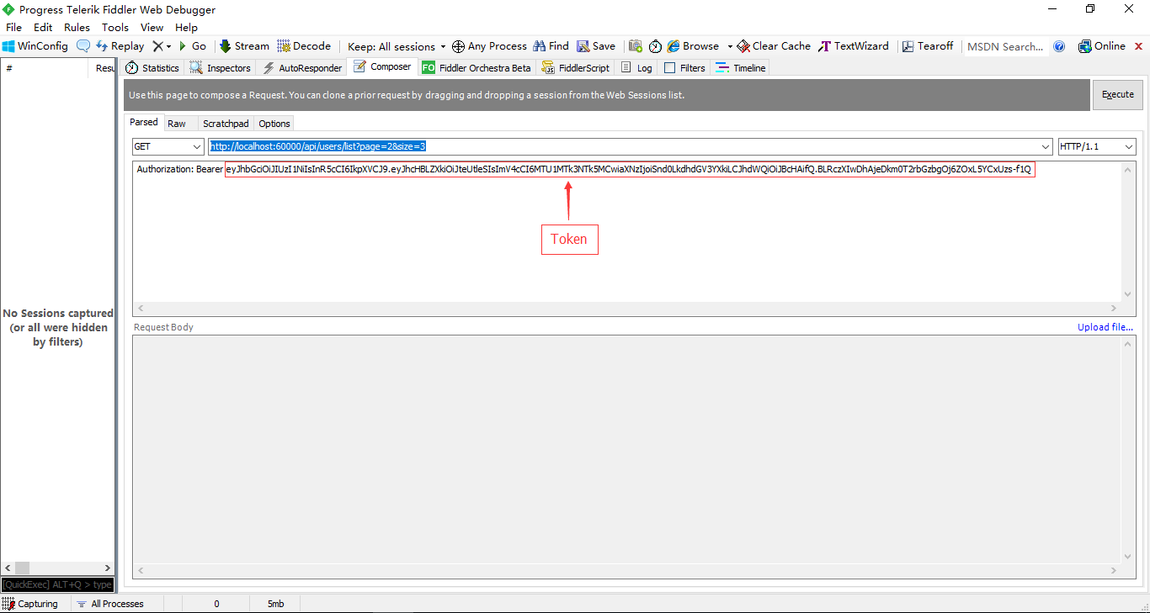Open the Edit menu
Image resolution: width=1150 pixels, height=613 pixels.
coord(43,28)
